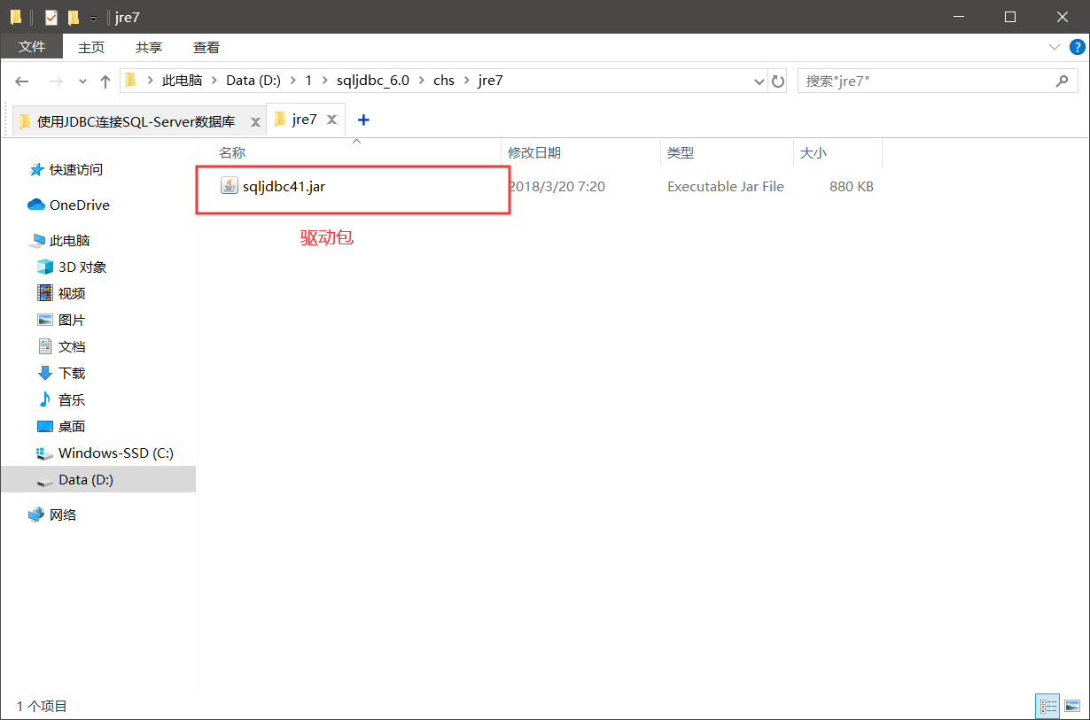Open the 查看 ribbon tab
This screenshot has height=720, width=1090.
point(206,47)
